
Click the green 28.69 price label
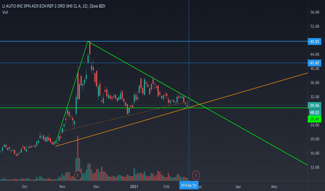(315, 119)
